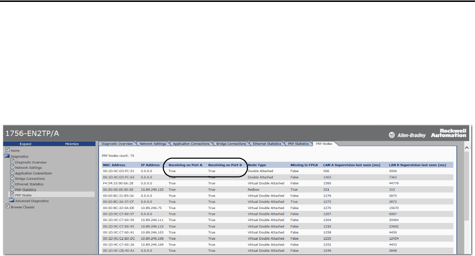Click IP address 10.89.246.75
Image resolution: width=475 pixels, height=256 pixels.
pos(151,208)
